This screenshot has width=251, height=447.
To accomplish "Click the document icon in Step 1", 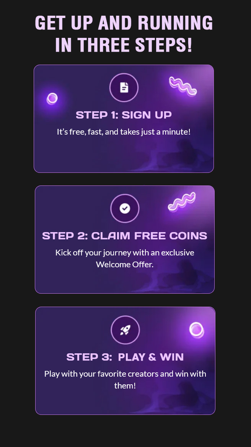I will (124, 88).
